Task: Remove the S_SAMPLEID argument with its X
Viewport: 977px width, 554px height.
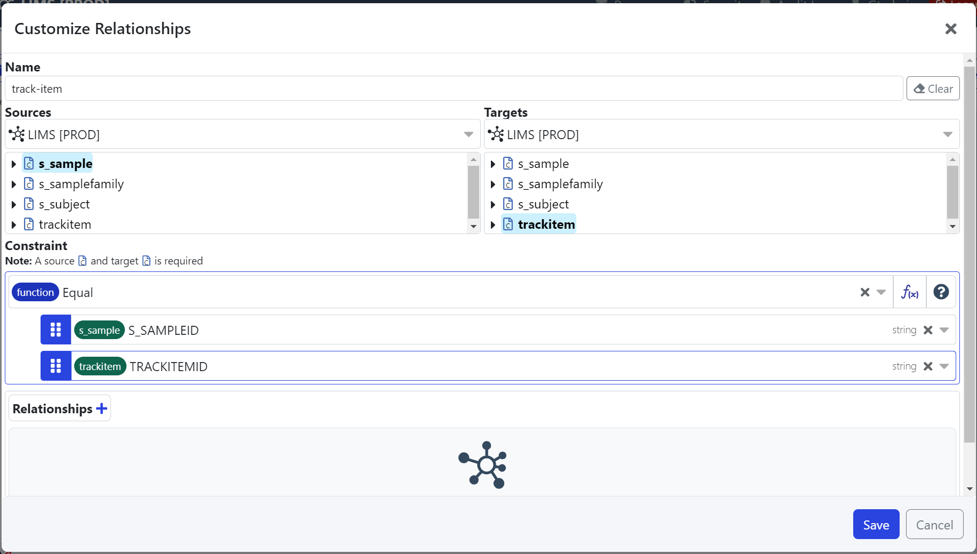Action: point(928,330)
